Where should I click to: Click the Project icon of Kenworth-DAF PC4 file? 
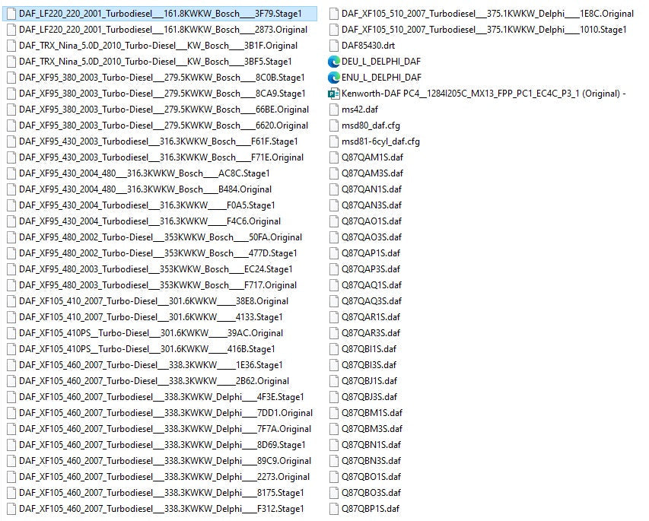[333, 94]
